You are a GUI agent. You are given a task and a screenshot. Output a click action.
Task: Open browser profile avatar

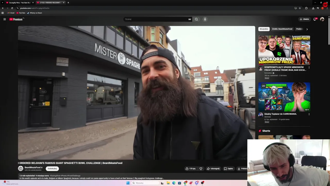322,8
